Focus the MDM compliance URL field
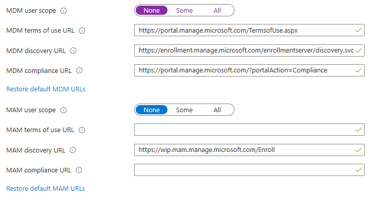 click(249, 70)
